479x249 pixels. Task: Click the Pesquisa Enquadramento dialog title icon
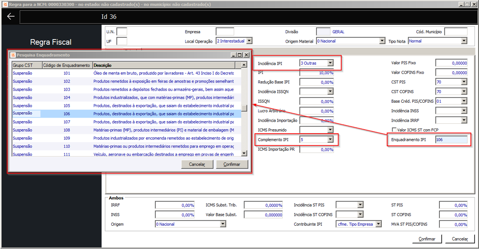click(x=13, y=55)
